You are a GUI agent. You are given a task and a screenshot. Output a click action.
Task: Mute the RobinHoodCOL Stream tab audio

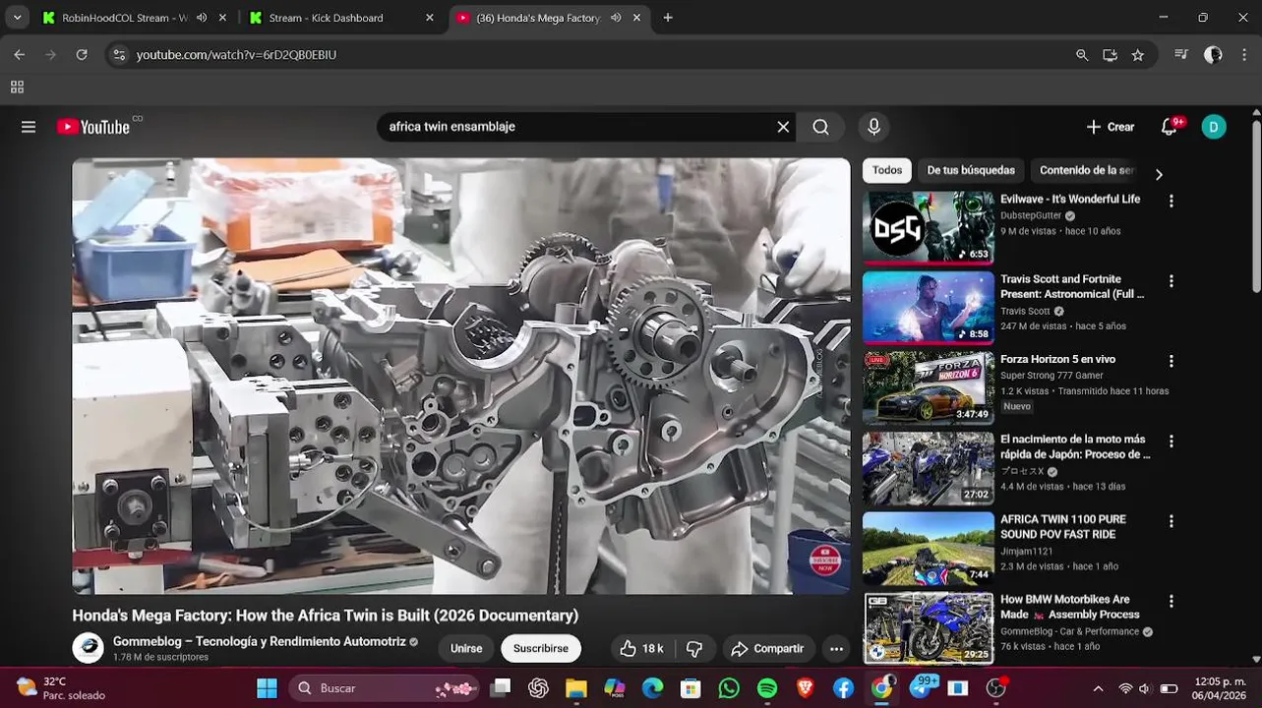pos(202,18)
